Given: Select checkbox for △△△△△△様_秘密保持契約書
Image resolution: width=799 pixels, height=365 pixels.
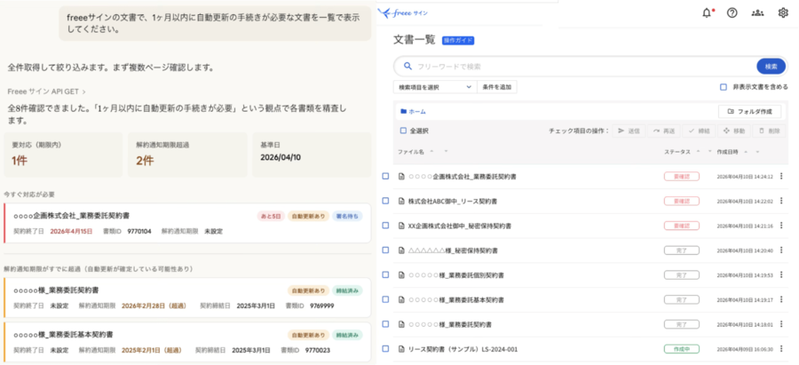Looking at the screenshot, I should 385,250.
